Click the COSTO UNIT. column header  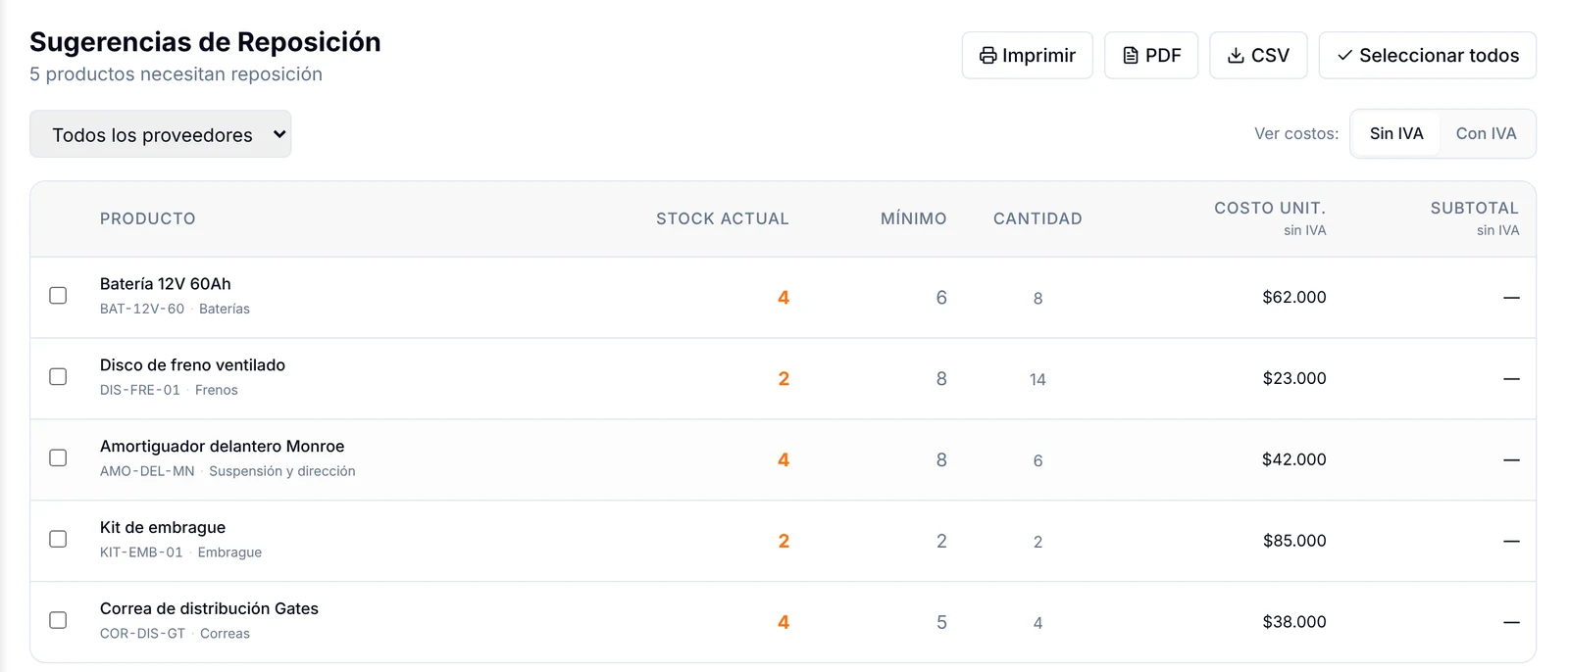(1270, 208)
